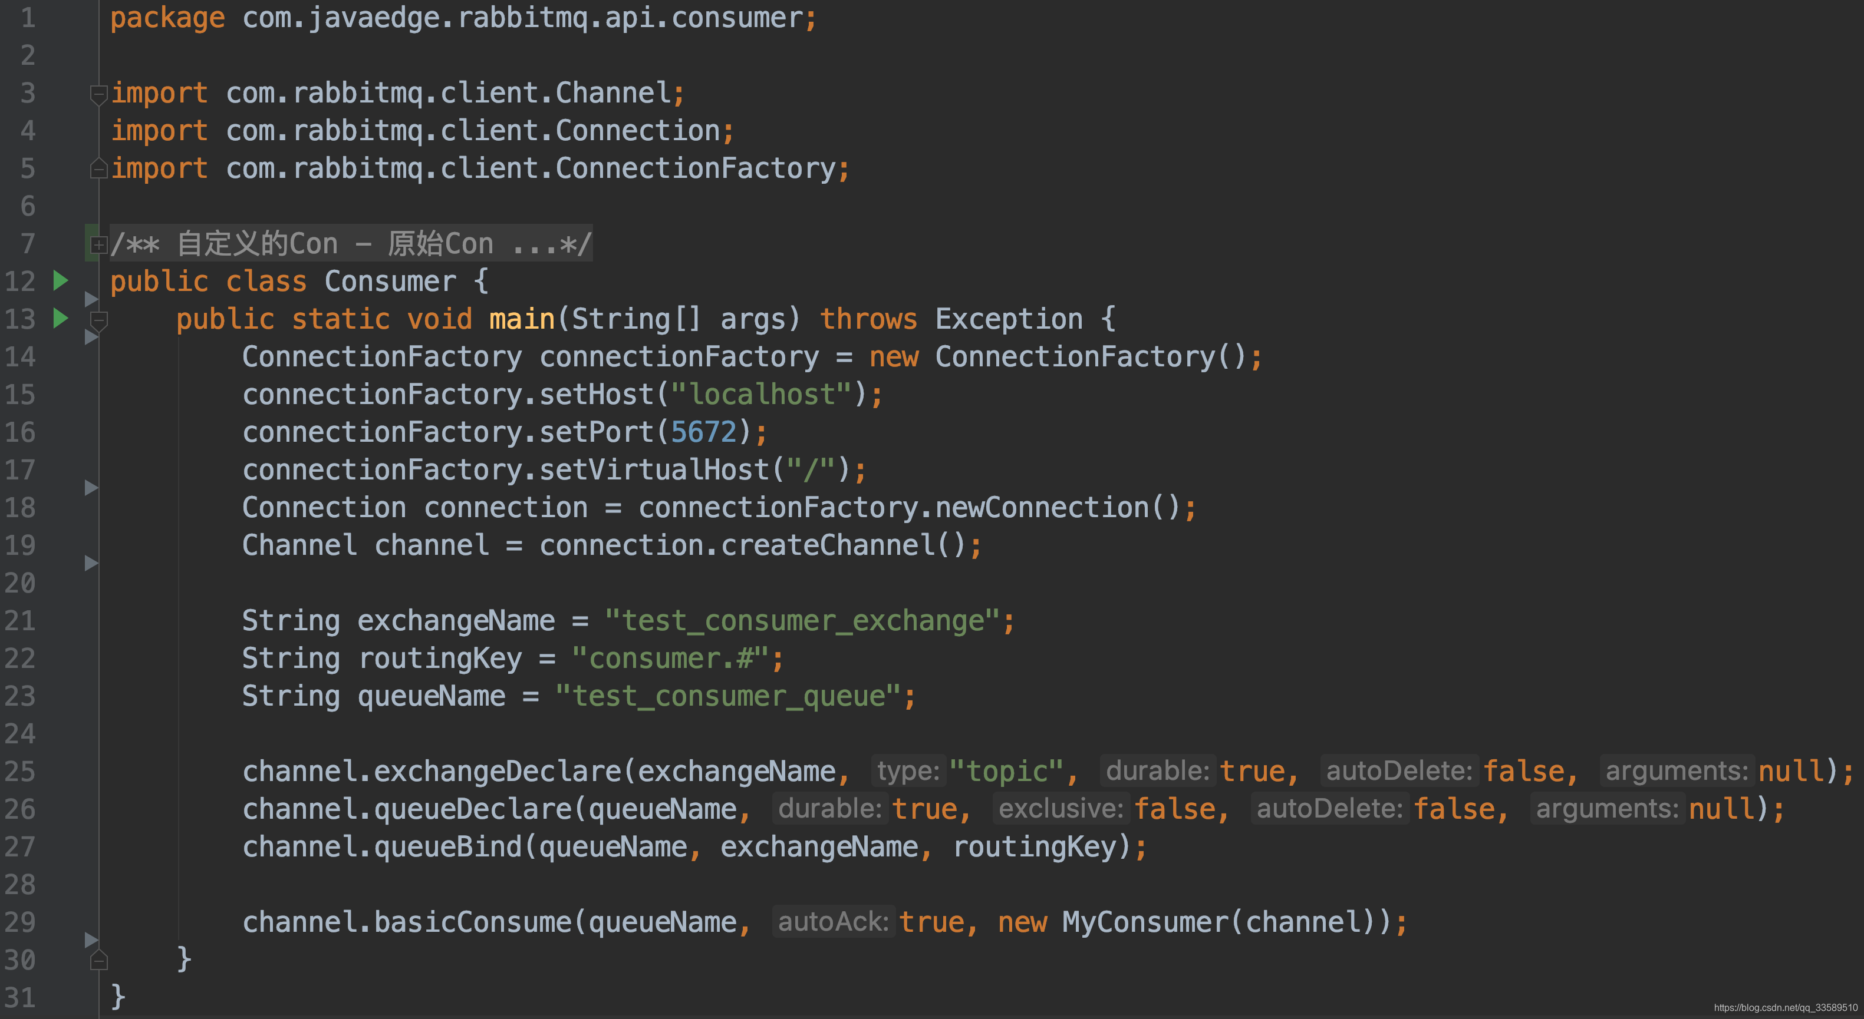
Task: Click the main method name
Action: (521, 319)
